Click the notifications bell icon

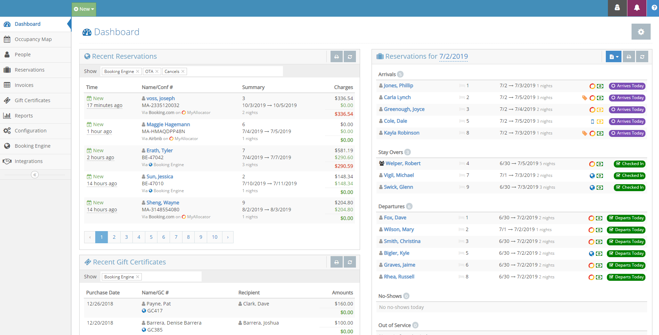click(x=637, y=8)
